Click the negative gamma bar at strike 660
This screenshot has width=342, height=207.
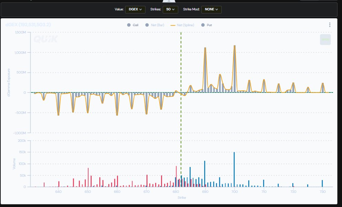coord(117,104)
